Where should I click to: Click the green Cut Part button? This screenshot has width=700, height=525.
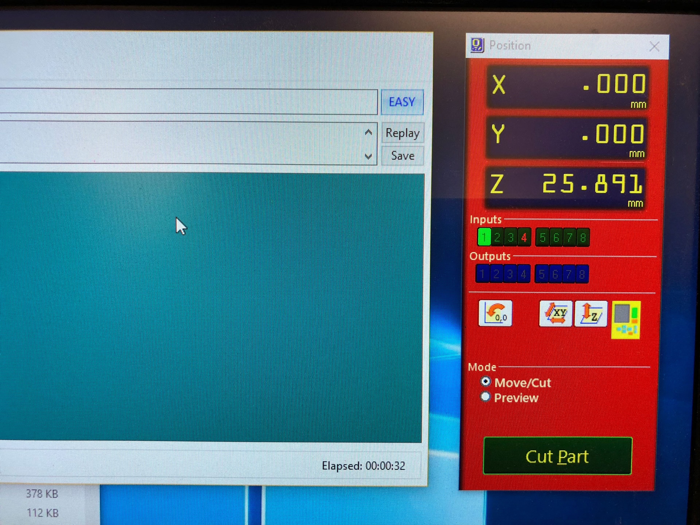point(557,456)
